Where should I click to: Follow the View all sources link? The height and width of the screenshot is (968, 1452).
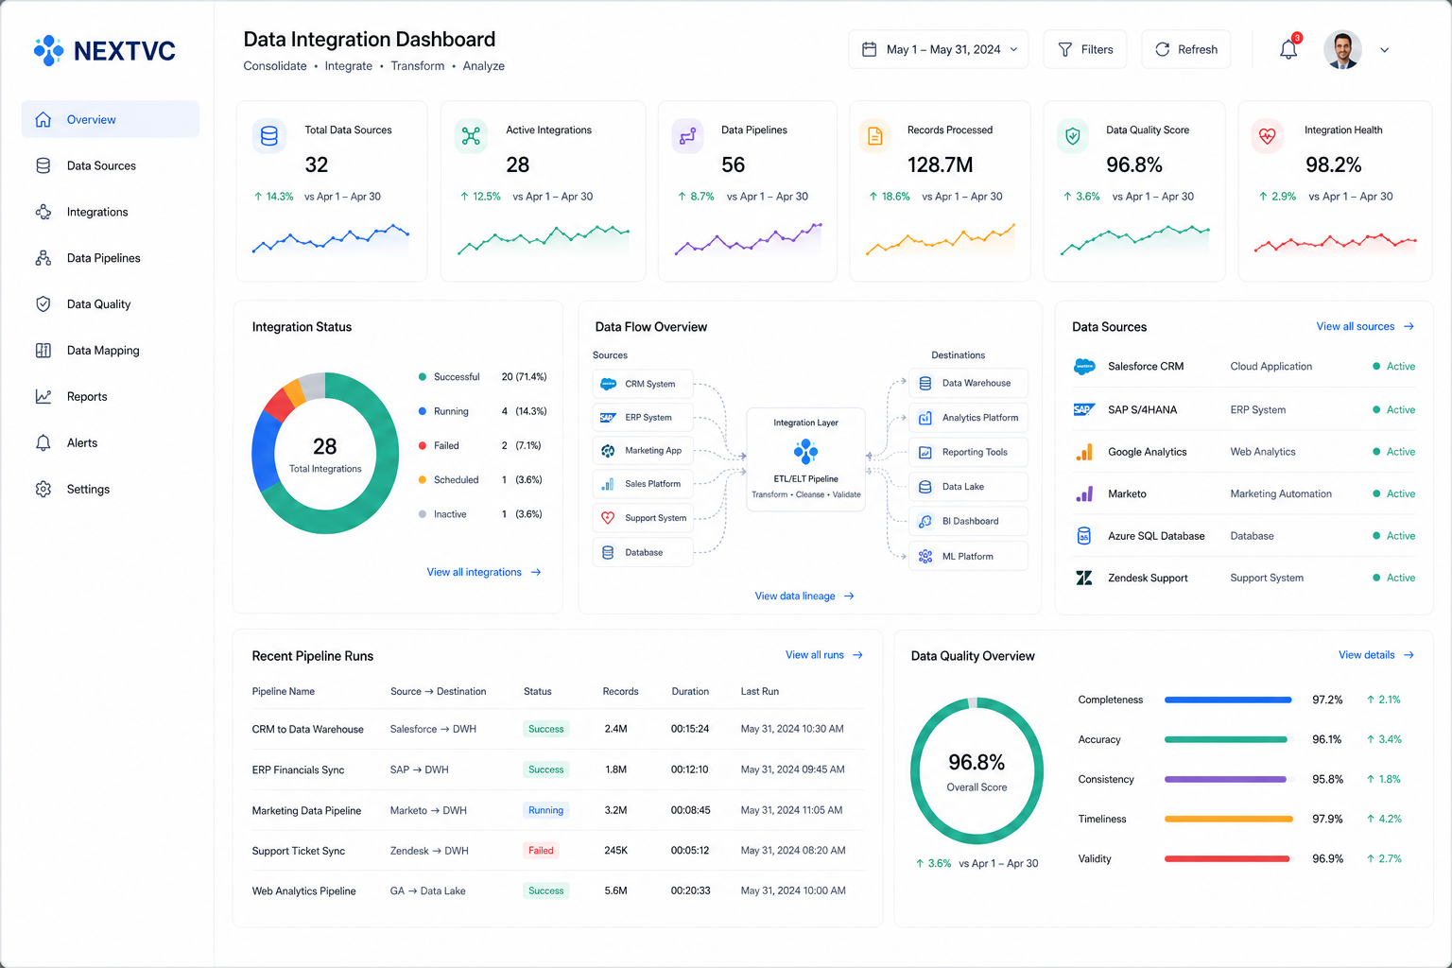1365,326
